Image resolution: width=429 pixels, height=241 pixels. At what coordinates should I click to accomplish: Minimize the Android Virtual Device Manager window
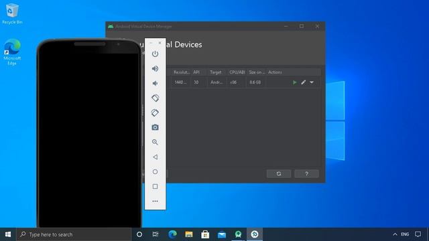click(286, 26)
